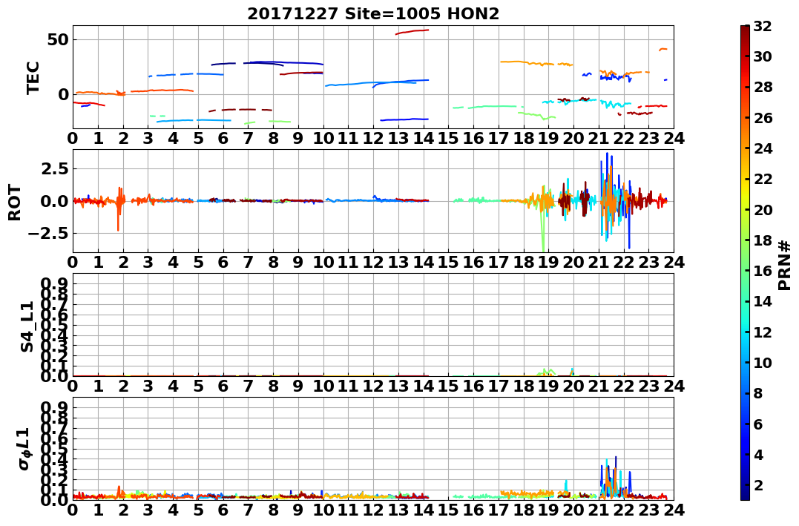The height and width of the screenshot is (526, 799).
Task: Click the colorbar tick label 6
Action: click(x=758, y=424)
